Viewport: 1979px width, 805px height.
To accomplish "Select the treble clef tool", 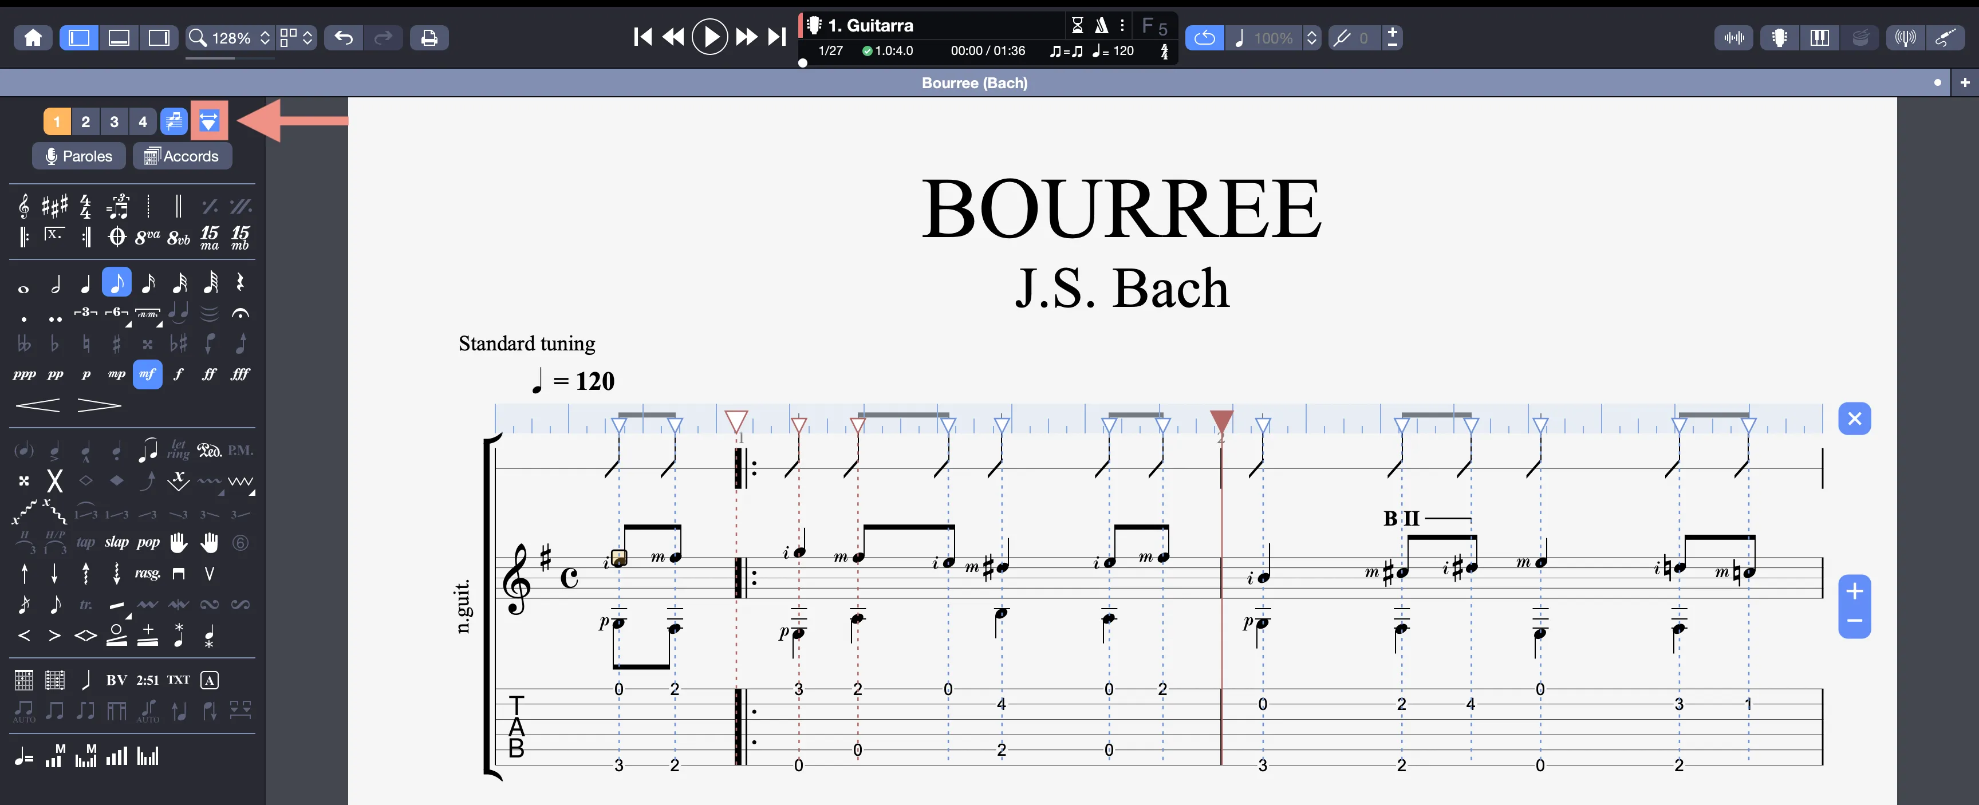I will point(24,206).
